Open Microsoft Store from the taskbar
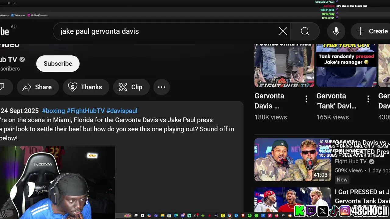 coord(169,216)
